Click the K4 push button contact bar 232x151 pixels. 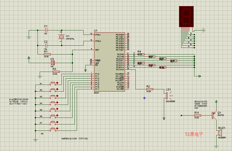point(53,102)
